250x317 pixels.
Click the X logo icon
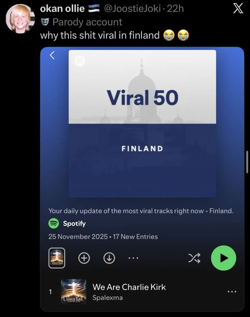pyautogui.click(x=238, y=9)
